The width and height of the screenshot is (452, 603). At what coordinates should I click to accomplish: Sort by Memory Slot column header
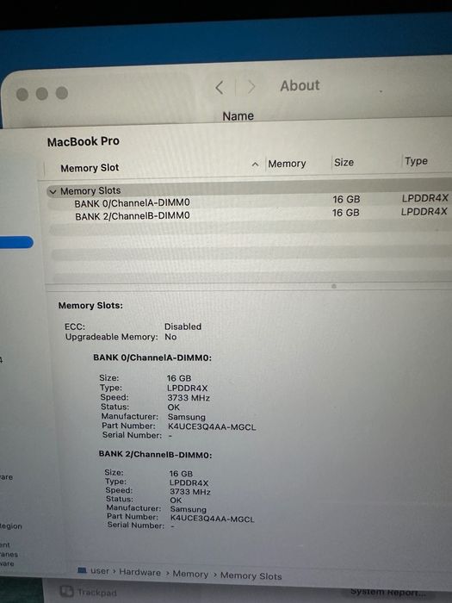[90, 168]
